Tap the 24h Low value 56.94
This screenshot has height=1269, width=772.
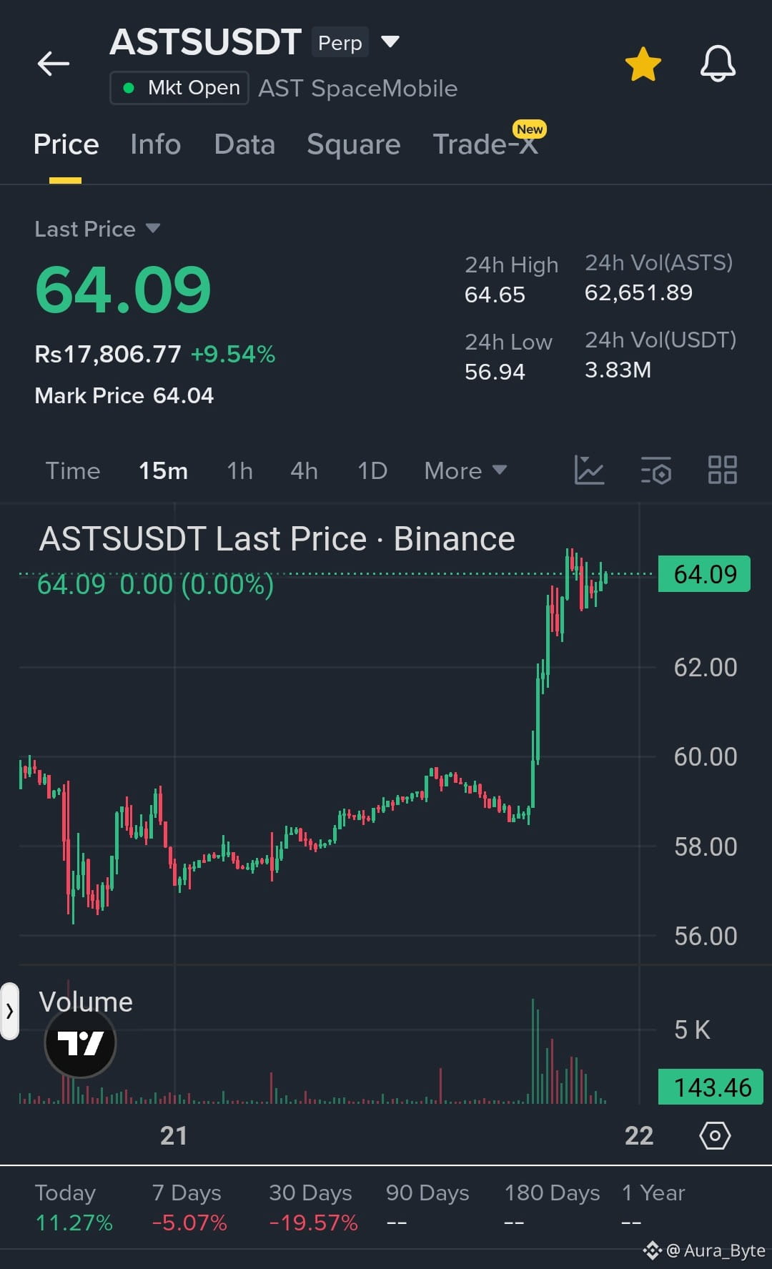[495, 372]
